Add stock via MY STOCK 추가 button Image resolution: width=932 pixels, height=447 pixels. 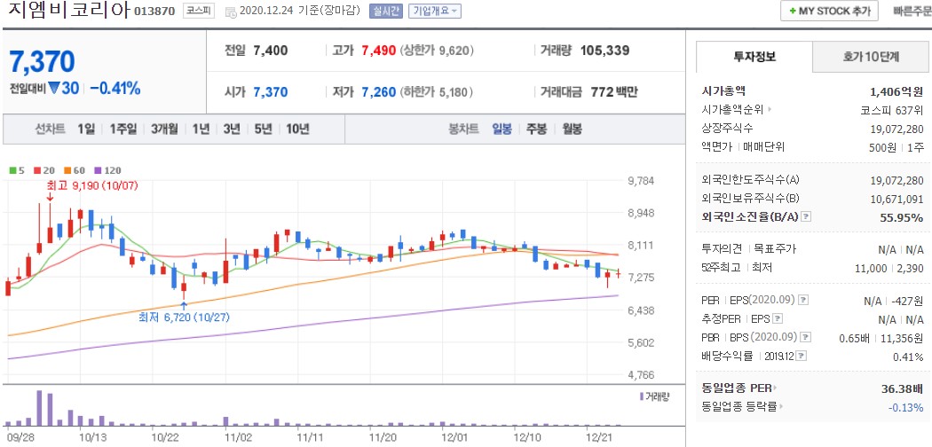830,11
